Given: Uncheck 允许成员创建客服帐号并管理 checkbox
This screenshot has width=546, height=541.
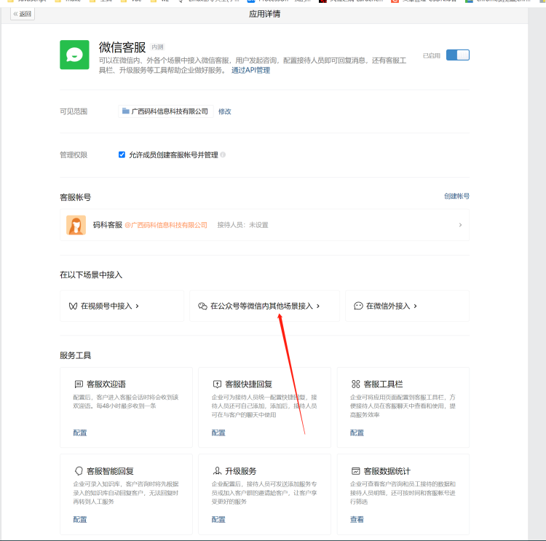Looking at the screenshot, I should click(122, 154).
